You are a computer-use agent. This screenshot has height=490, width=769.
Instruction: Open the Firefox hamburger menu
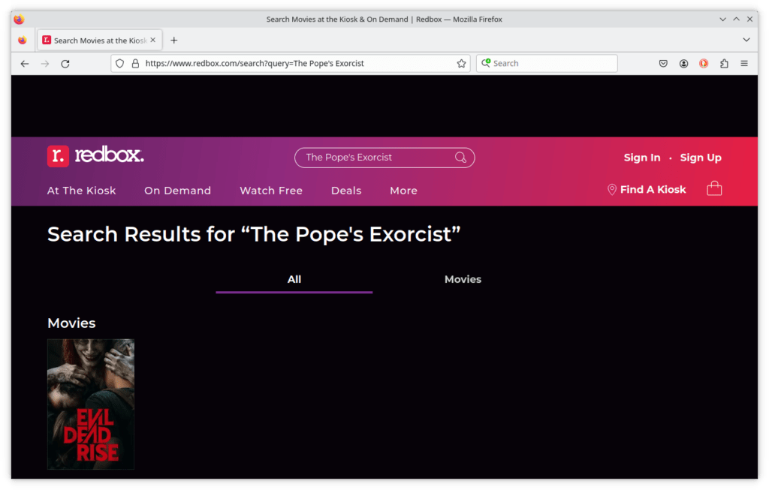coord(744,63)
